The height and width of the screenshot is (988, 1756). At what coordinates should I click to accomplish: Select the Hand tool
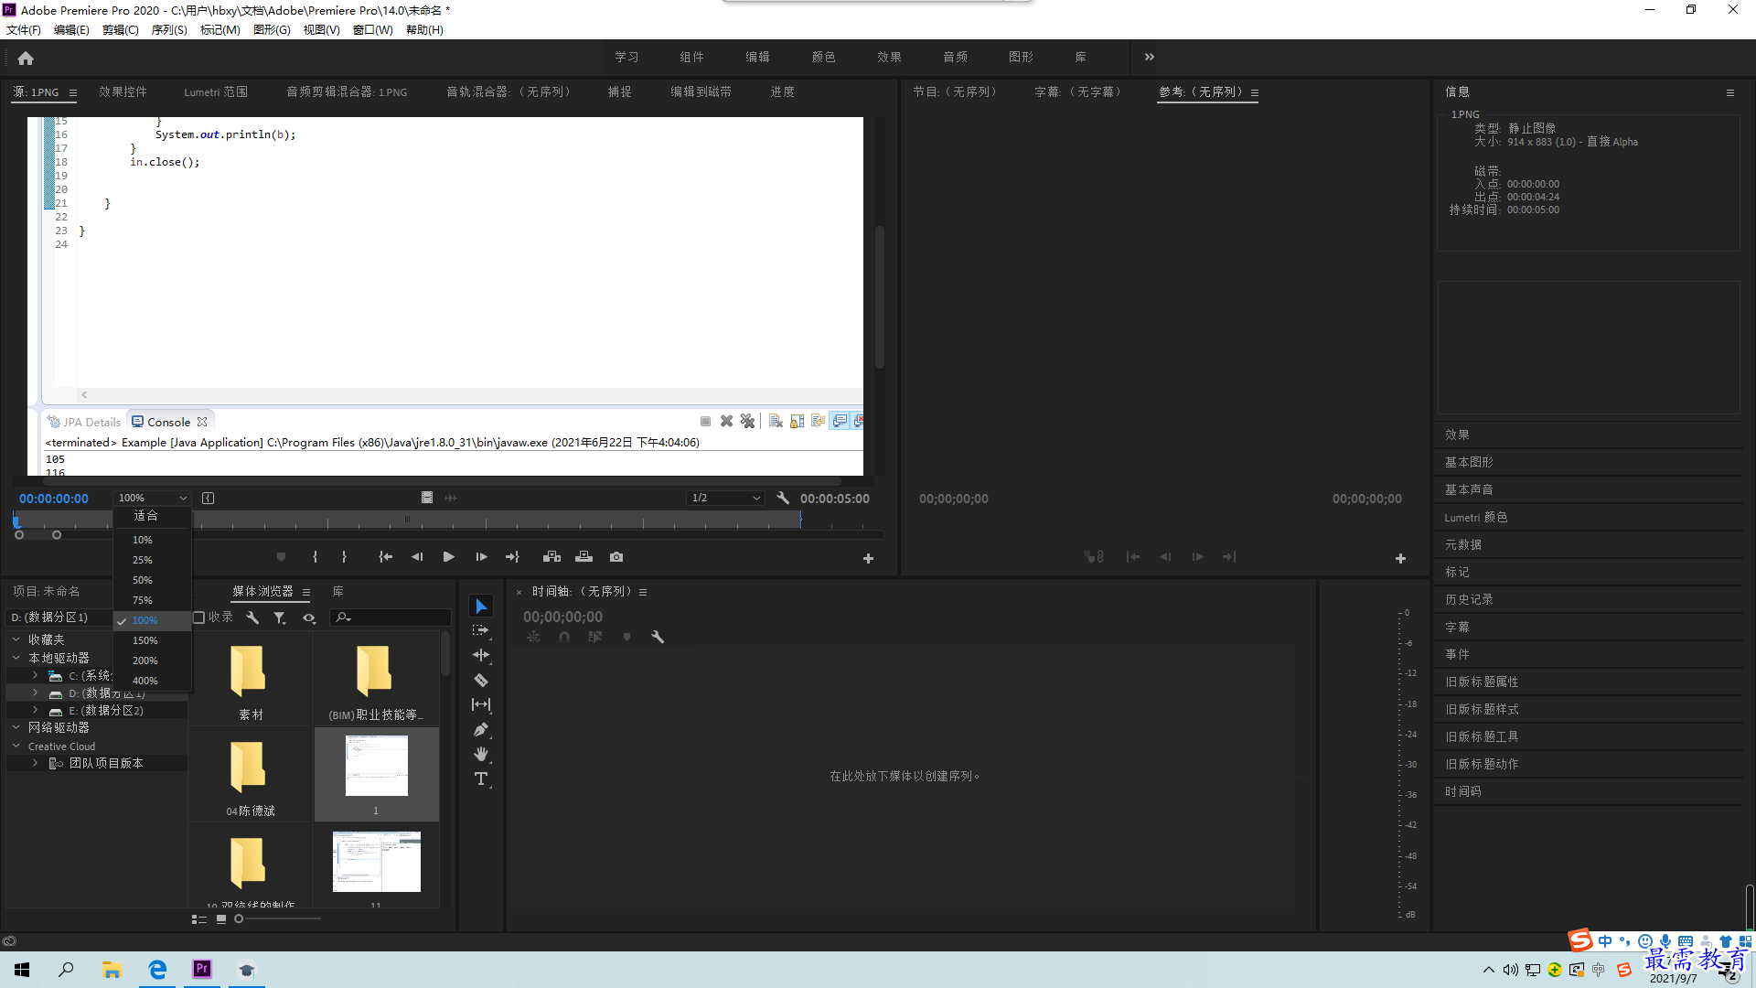pos(481,754)
